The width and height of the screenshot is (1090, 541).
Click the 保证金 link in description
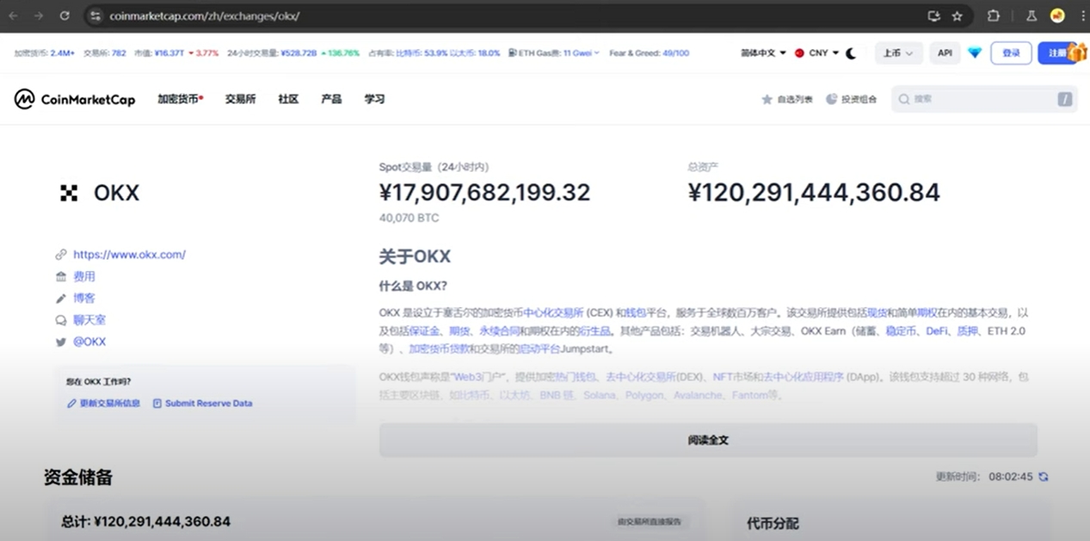coord(425,331)
